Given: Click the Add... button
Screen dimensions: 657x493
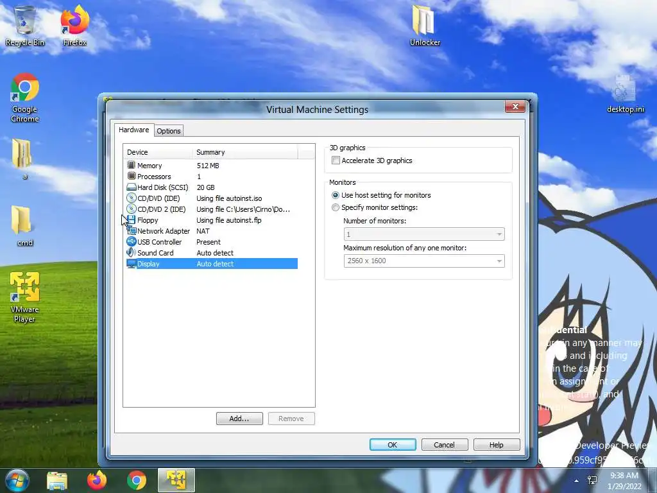Looking at the screenshot, I should click(239, 419).
